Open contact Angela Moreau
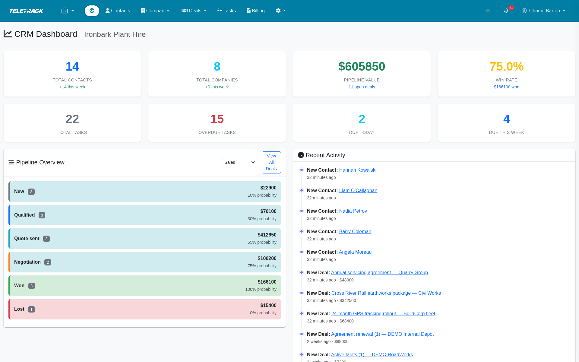The image size is (579, 362). [355, 252]
